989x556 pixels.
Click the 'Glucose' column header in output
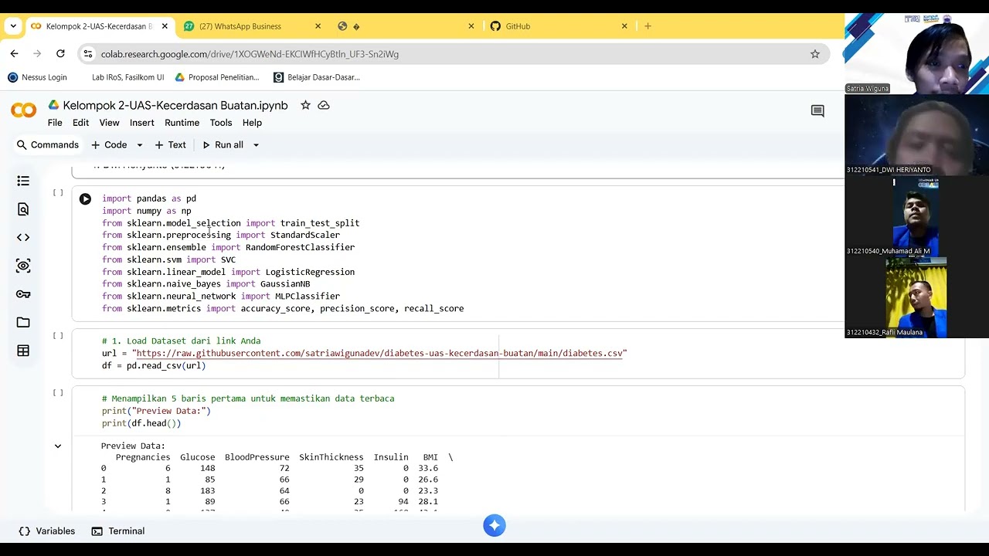pyautogui.click(x=197, y=457)
